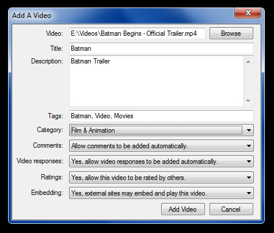
Task: Focus the Tags input field
Action: [161, 116]
